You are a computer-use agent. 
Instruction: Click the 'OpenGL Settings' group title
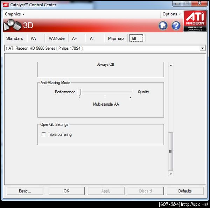tap(54, 124)
